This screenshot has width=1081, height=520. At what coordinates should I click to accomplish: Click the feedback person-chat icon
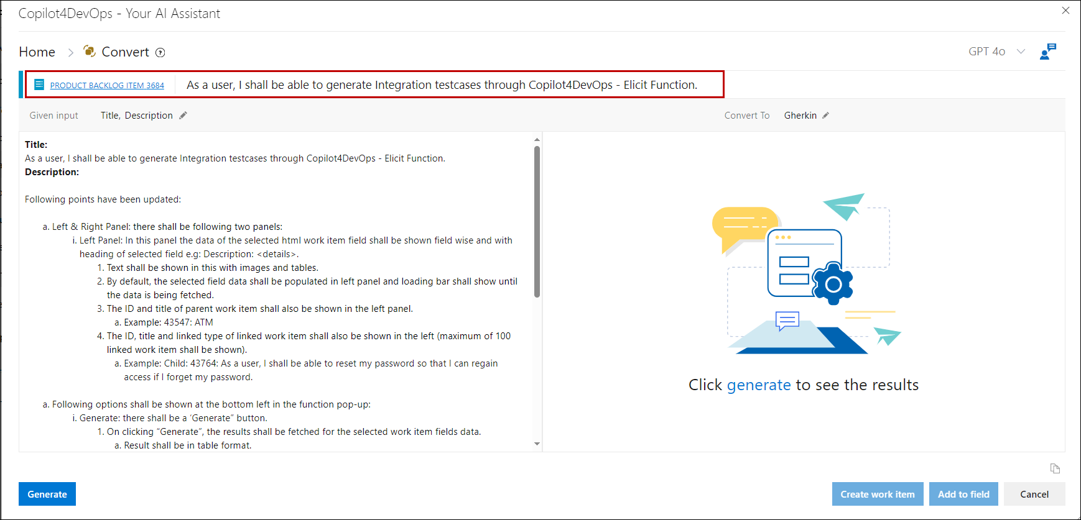(1048, 52)
